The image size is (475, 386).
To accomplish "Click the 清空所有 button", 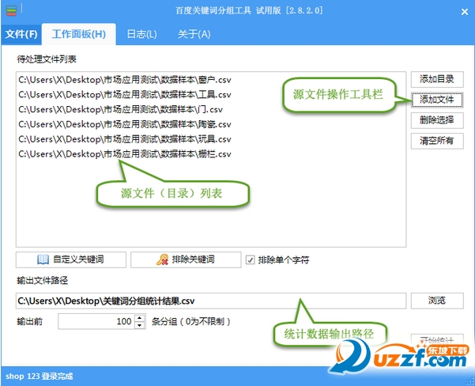I will 437,141.
